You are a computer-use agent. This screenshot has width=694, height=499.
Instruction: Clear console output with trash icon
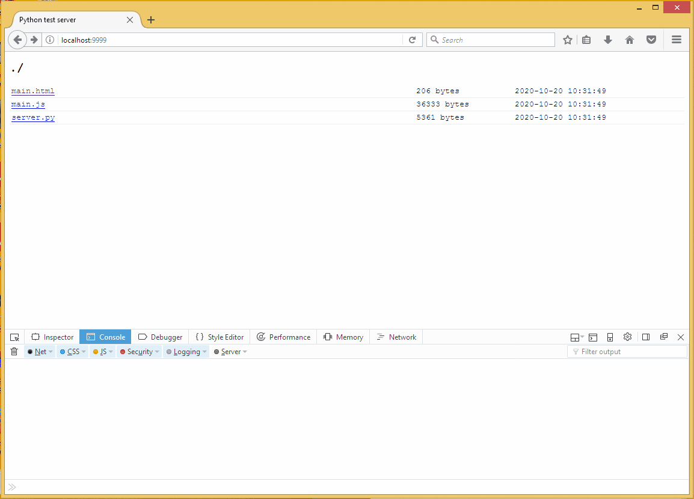pyautogui.click(x=14, y=352)
